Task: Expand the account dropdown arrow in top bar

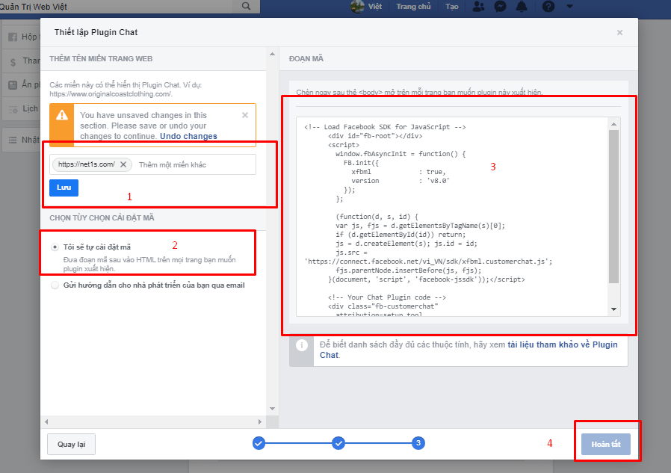Action: 569,7
